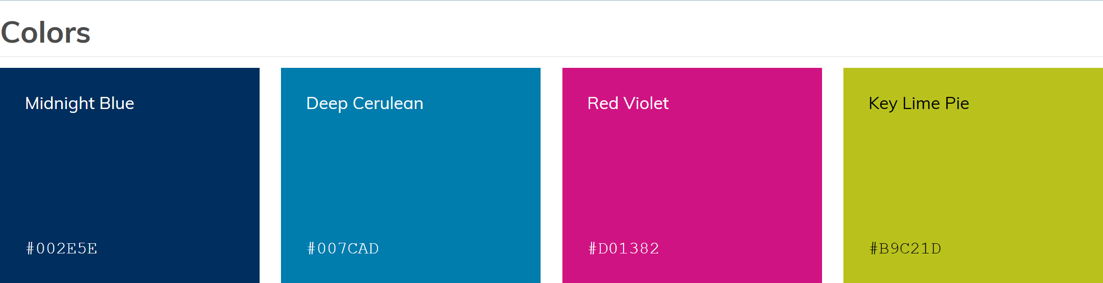Screen dimensions: 1103x283
Task: Click the word "Violet" in the pink swatch
Action: coord(646,103)
